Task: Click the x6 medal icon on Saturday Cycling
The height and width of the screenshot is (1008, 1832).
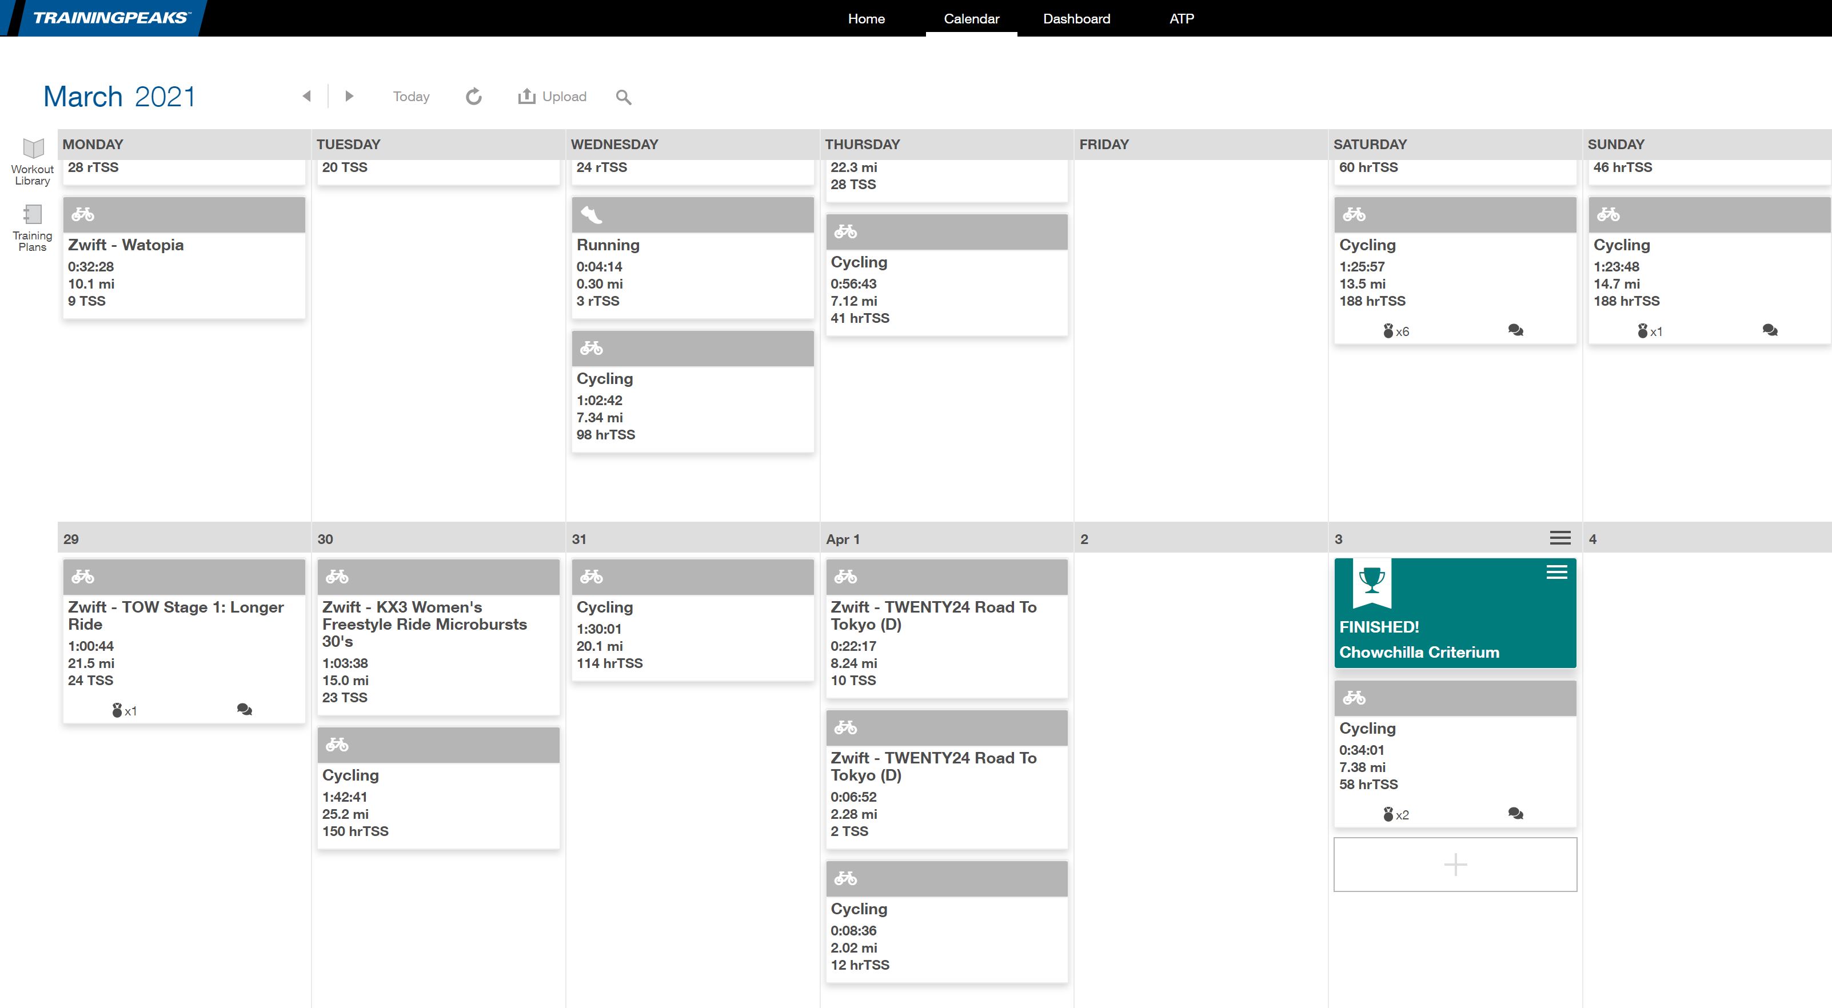Action: pos(1395,331)
